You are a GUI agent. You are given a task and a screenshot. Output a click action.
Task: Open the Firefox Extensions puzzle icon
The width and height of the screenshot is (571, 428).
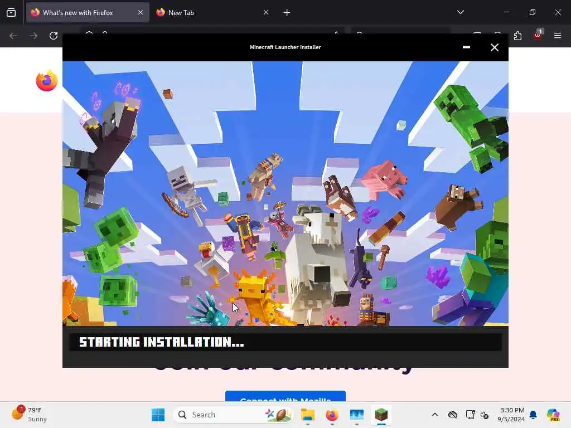[x=517, y=36]
